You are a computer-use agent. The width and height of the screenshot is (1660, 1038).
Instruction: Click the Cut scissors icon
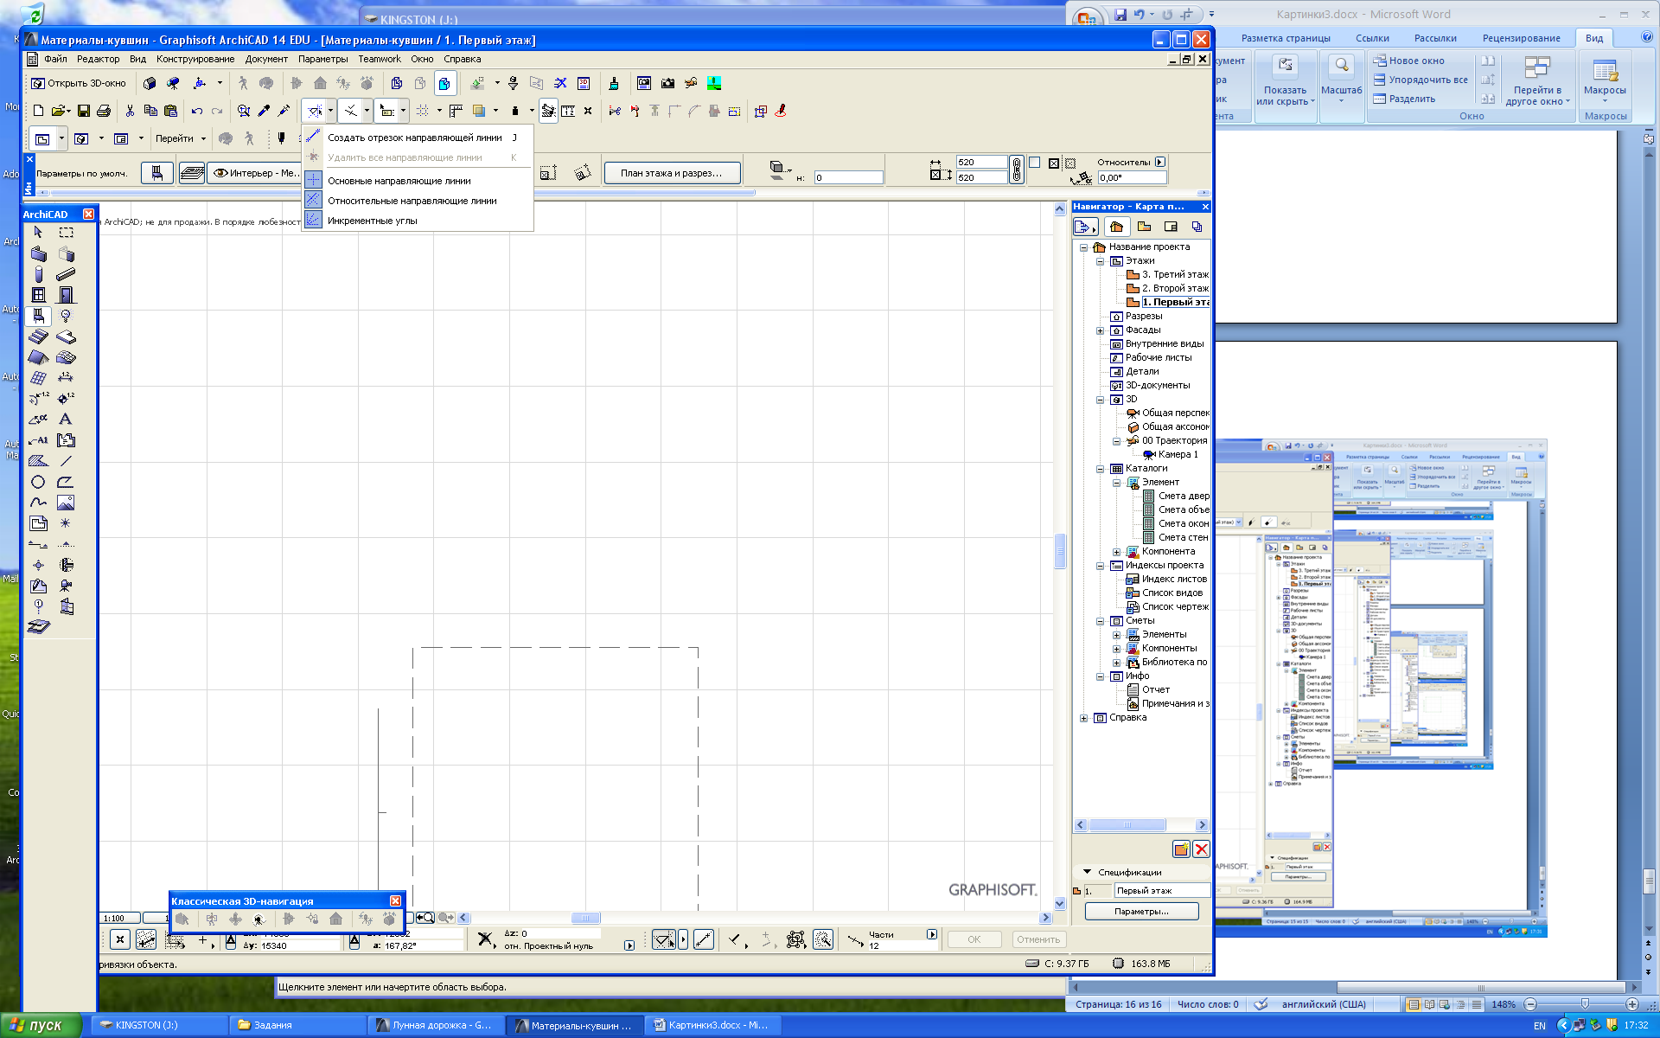coord(130,111)
